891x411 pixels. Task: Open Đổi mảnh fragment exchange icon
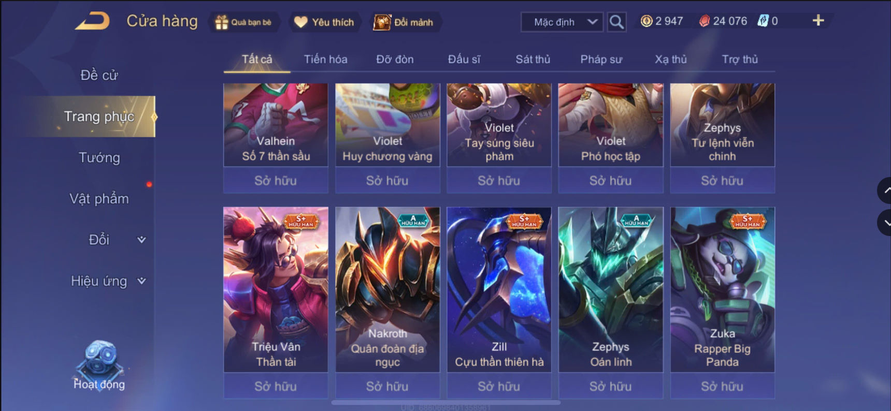coord(382,22)
